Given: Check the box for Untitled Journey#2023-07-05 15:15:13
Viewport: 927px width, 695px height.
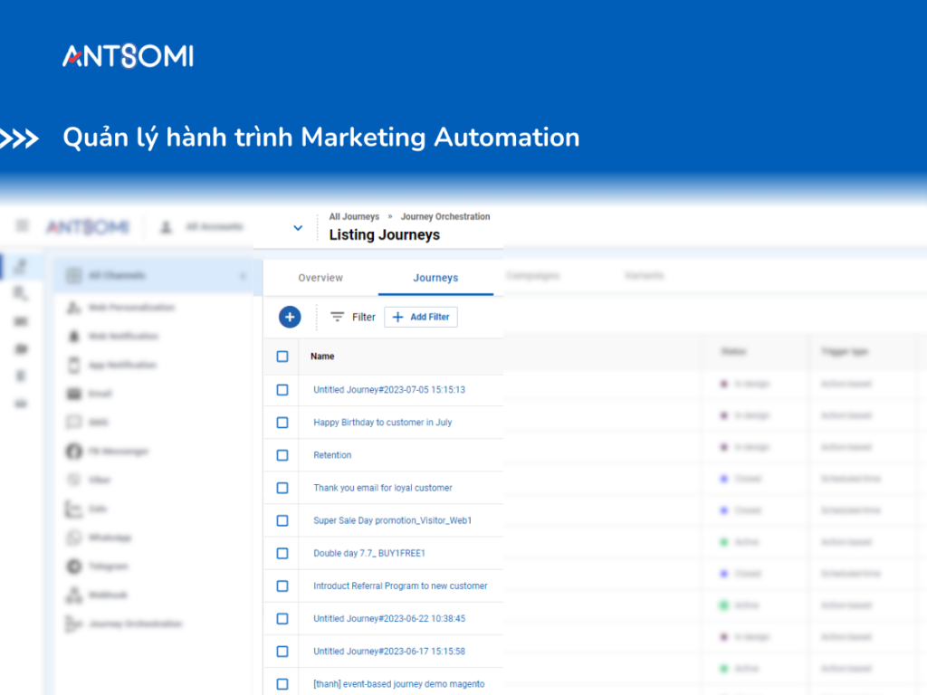Looking at the screenshot, I should pos(282,390).
